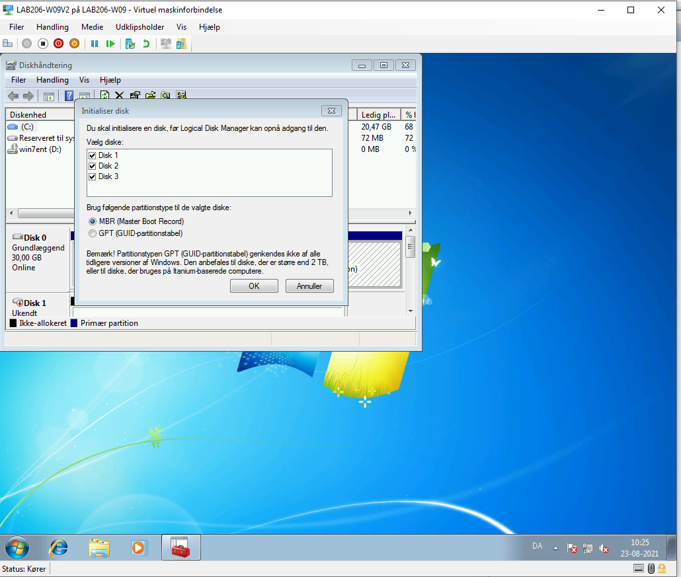Open Hjælp menu in Diskhåndtering
The image size is (681, 577).
coord(110,80)
